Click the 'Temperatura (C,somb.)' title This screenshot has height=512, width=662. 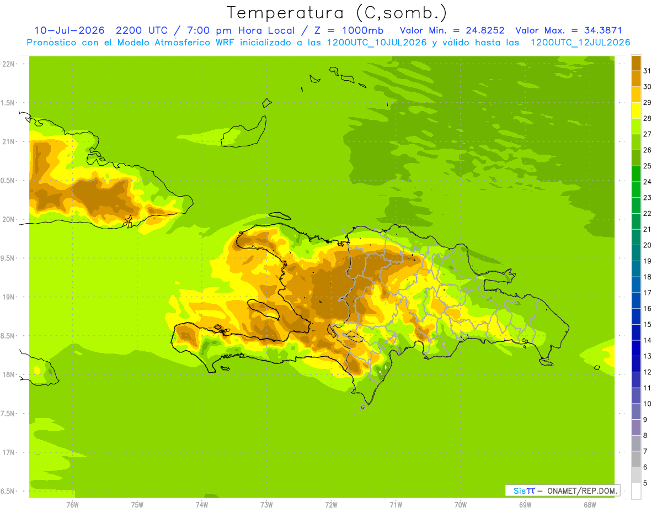(337, 13)
